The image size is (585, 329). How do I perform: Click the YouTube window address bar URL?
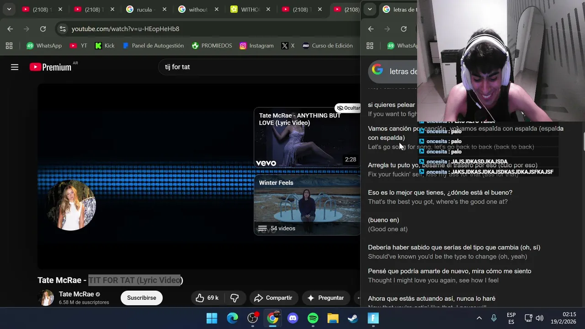[125, 29]
